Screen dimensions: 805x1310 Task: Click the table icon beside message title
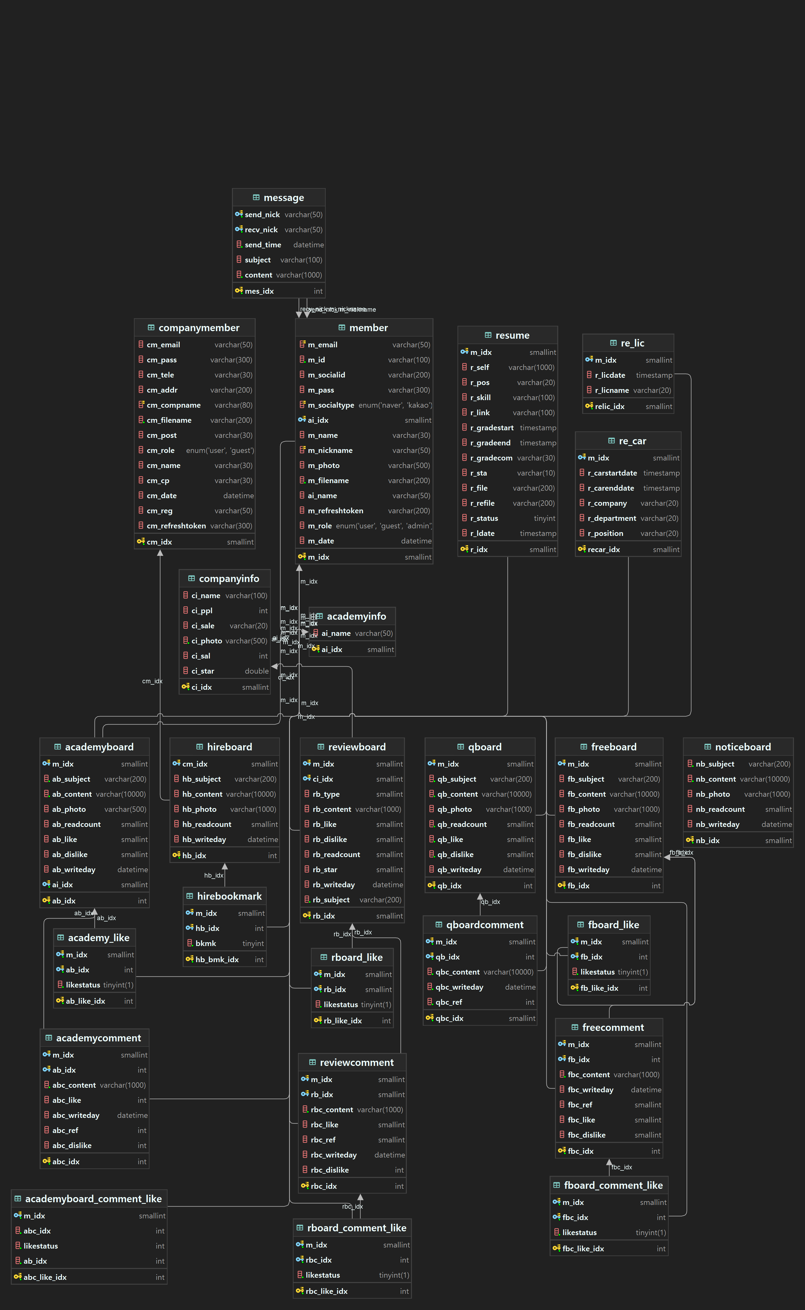coord(256,197)
